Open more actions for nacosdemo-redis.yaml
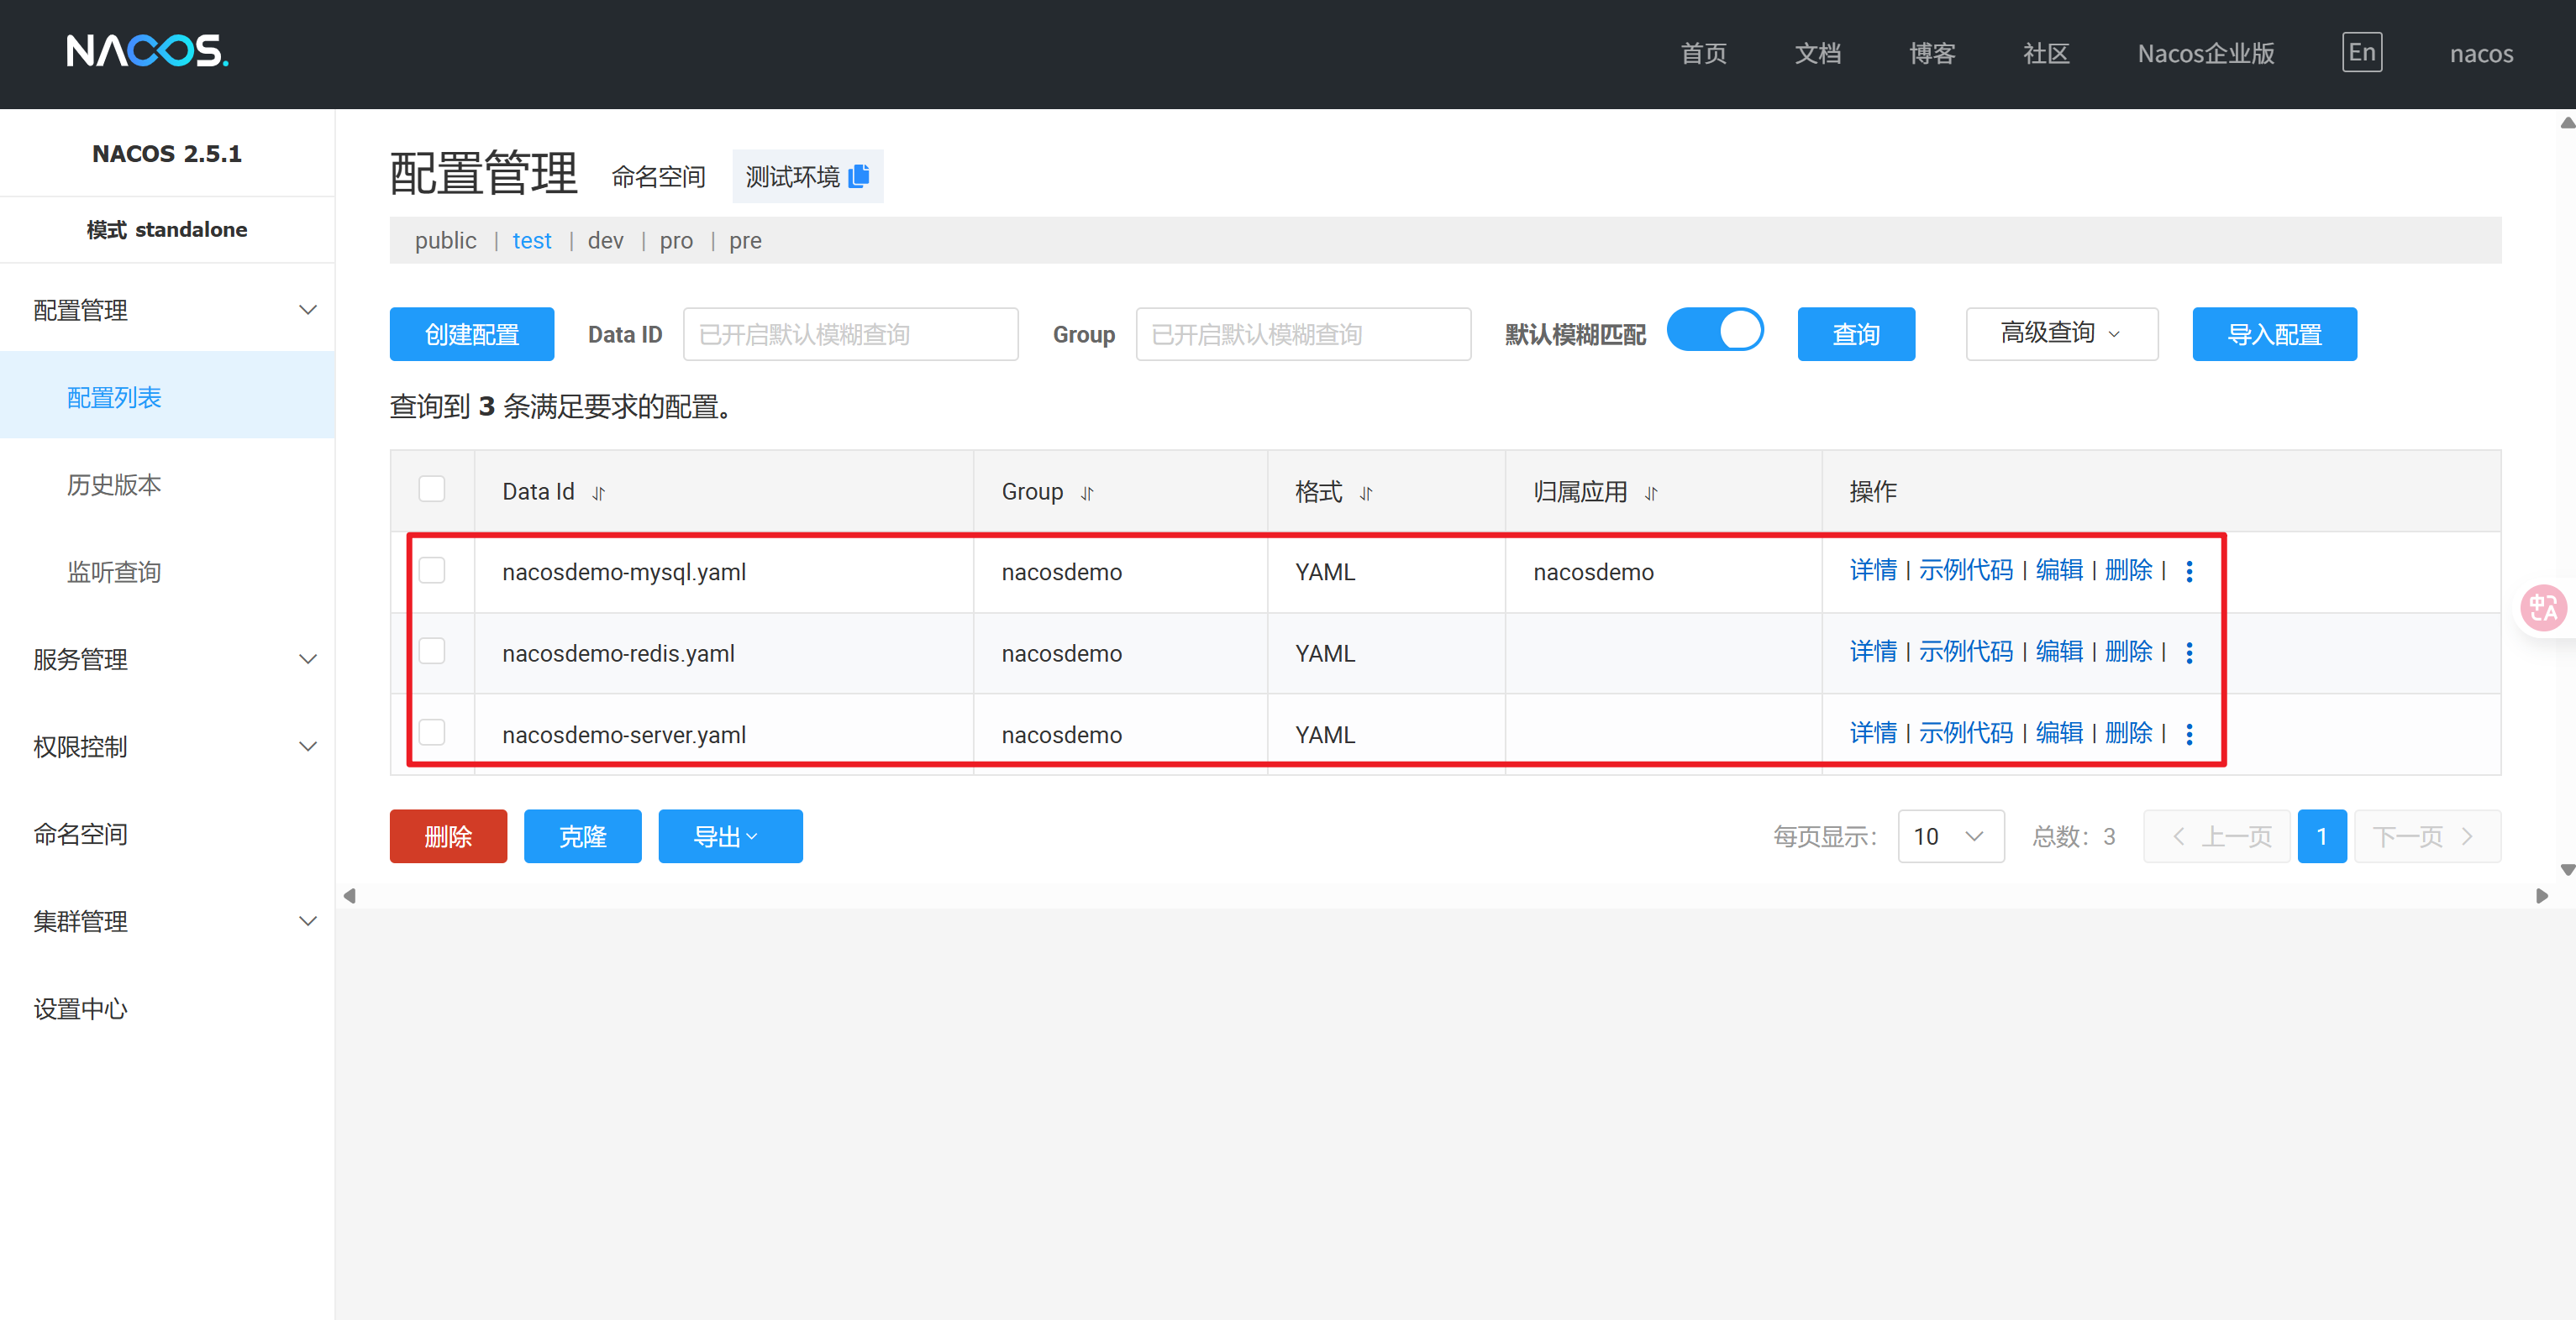 pos(2189,652)
